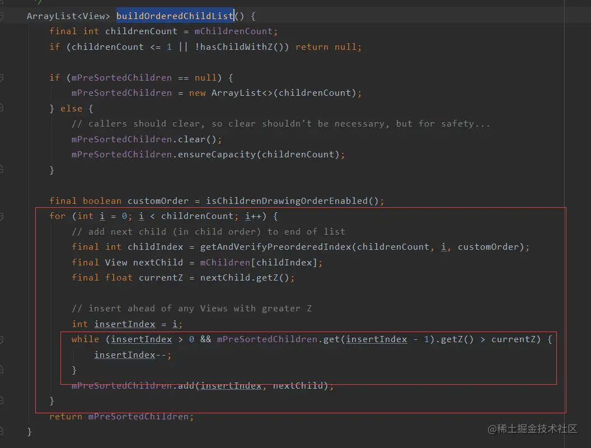Screen dimensions: 591x448
Task: Click the 'insertIndex--' statement
Action: click(132, 355)
